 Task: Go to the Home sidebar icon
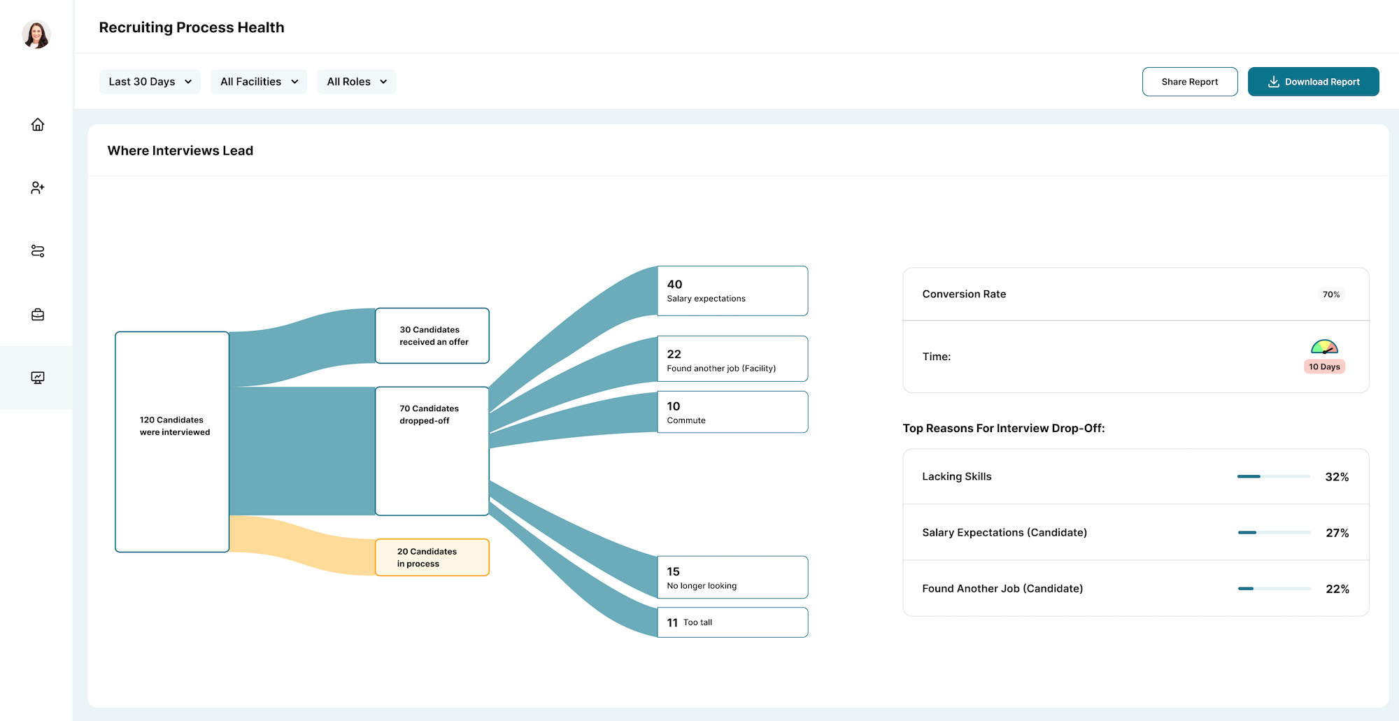pos(38,124)
